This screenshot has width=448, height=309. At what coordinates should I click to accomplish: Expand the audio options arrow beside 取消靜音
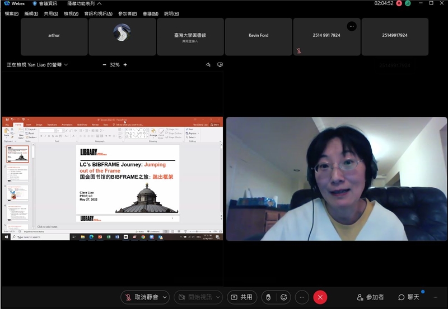165,297
